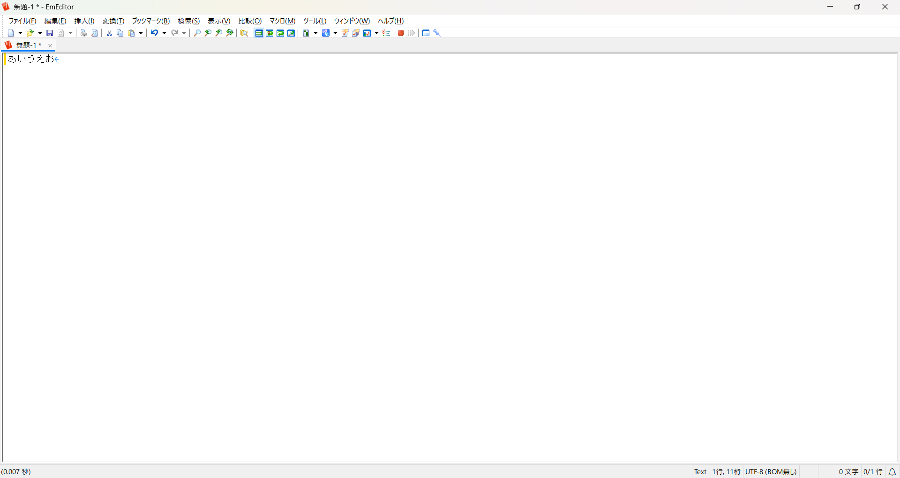This screenshot has width=900, height=478.
Task: Close the 無題-1 document tab
Action: pos(50,45)
